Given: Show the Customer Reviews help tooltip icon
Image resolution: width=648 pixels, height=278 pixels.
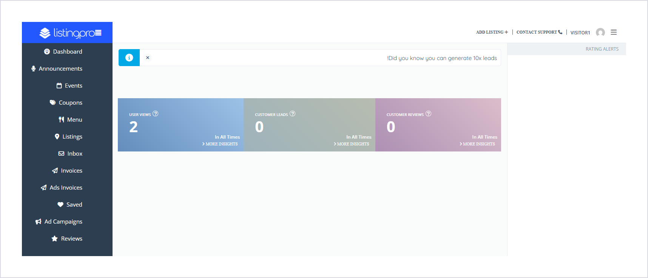Looking at the screenshot, I should tap(429, 114).
